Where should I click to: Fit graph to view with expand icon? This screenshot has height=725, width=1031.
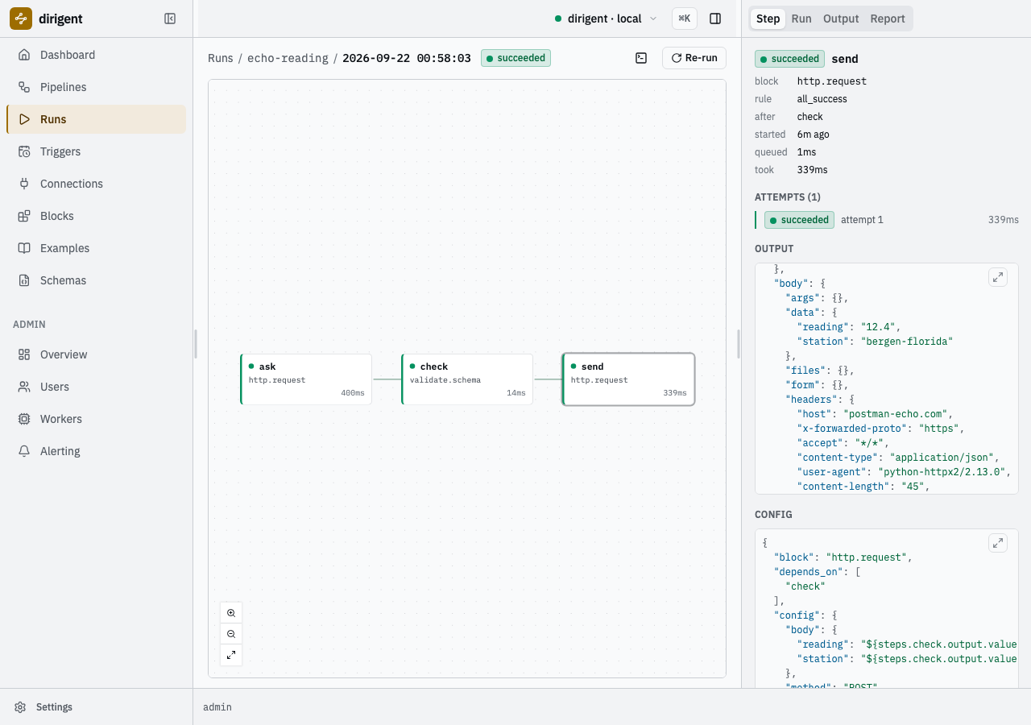tap(231, 655)
